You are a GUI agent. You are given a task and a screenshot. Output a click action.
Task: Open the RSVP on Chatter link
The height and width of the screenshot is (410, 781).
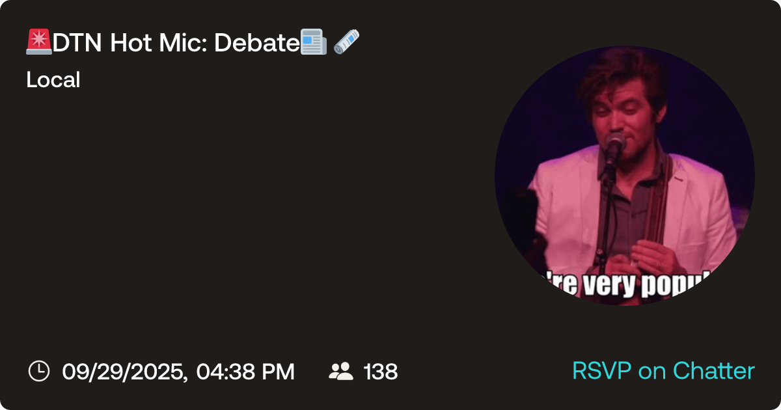[x=663, y=371]
